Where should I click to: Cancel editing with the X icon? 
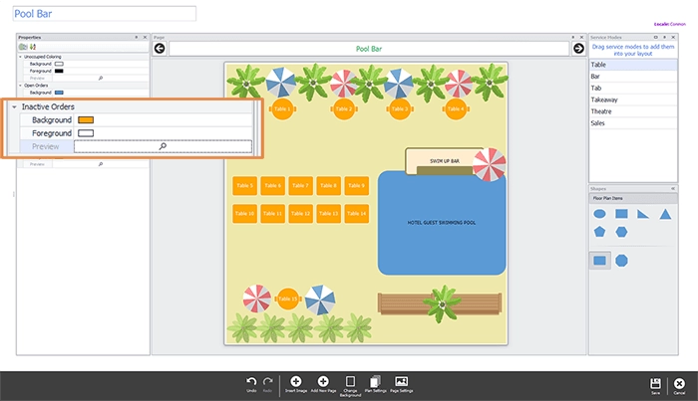pos(679,383)
